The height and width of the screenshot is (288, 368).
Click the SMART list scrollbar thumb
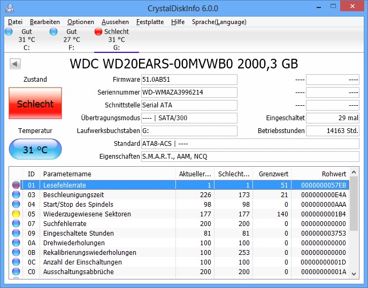coord(354,204)
